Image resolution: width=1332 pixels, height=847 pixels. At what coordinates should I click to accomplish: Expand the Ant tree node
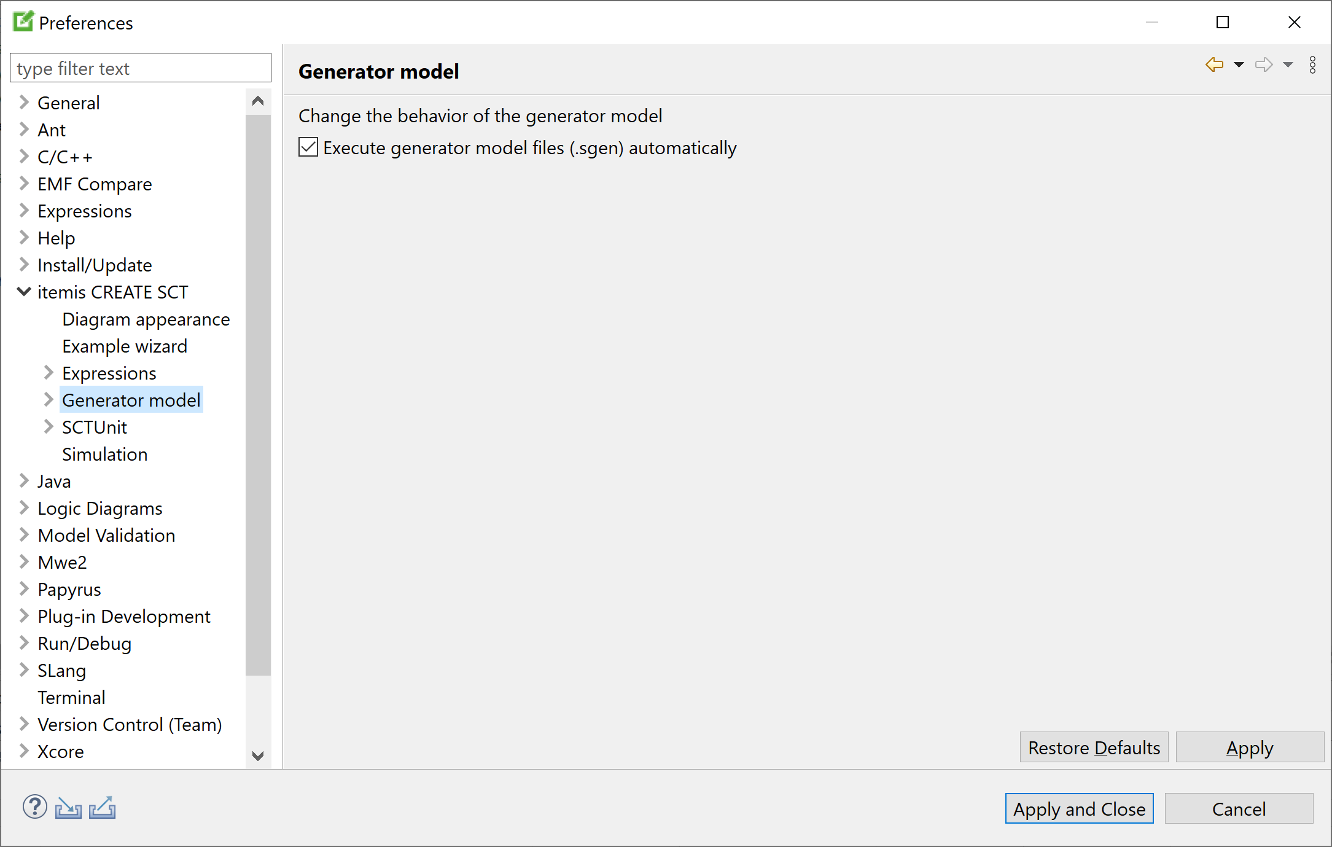24,129
